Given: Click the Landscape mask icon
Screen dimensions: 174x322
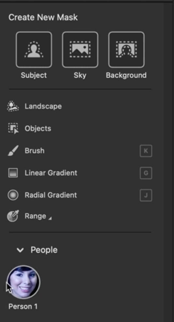Looking at the screenshot, I should (13, 106).
